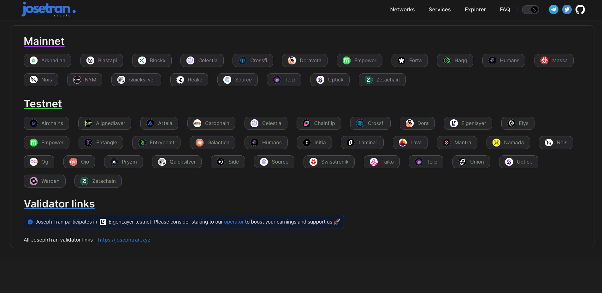
Task: Open Union testnet network
Action: [471, 162]
